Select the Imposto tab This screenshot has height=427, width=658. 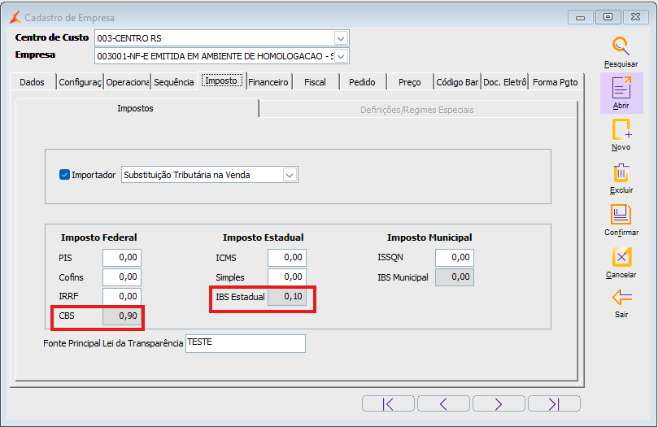(221, 81)
